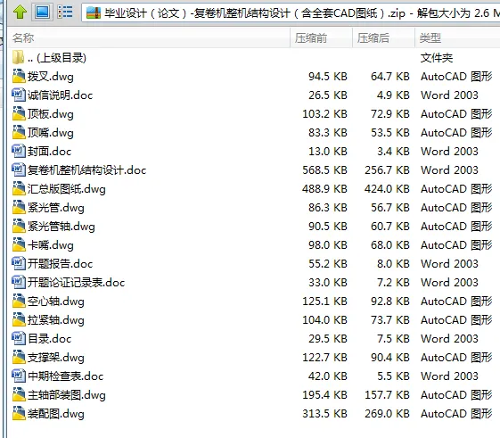Select file name 中期检查表.doc
Viewport: 500px width, 438px height.
point(65,376)
